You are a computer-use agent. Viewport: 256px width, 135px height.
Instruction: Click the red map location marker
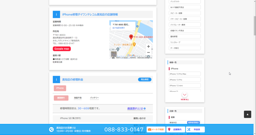click(x=131, y=37)
